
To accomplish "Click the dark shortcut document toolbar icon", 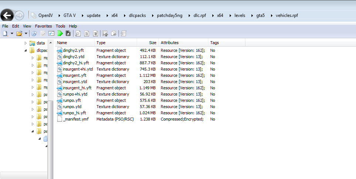I will coord(68,34).
